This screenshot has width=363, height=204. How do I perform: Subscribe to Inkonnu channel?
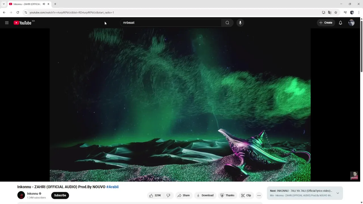[x=60, y=195]
